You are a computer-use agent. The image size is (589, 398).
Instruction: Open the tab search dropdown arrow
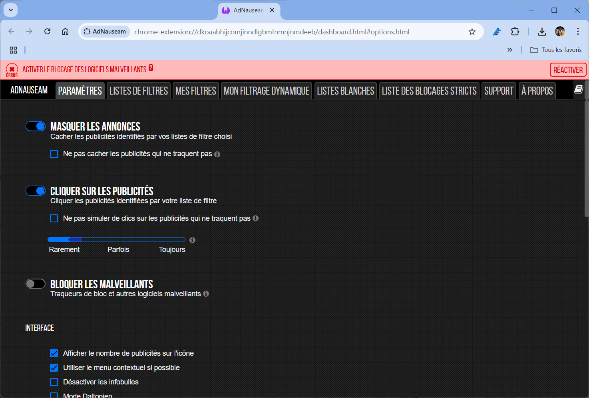click(x=11, y=10)
